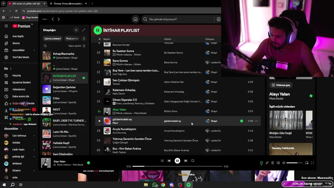Open WhatsApp from taskbar
Image resolution: width=334 pixels, height=188 pixels.
[155, 185]
